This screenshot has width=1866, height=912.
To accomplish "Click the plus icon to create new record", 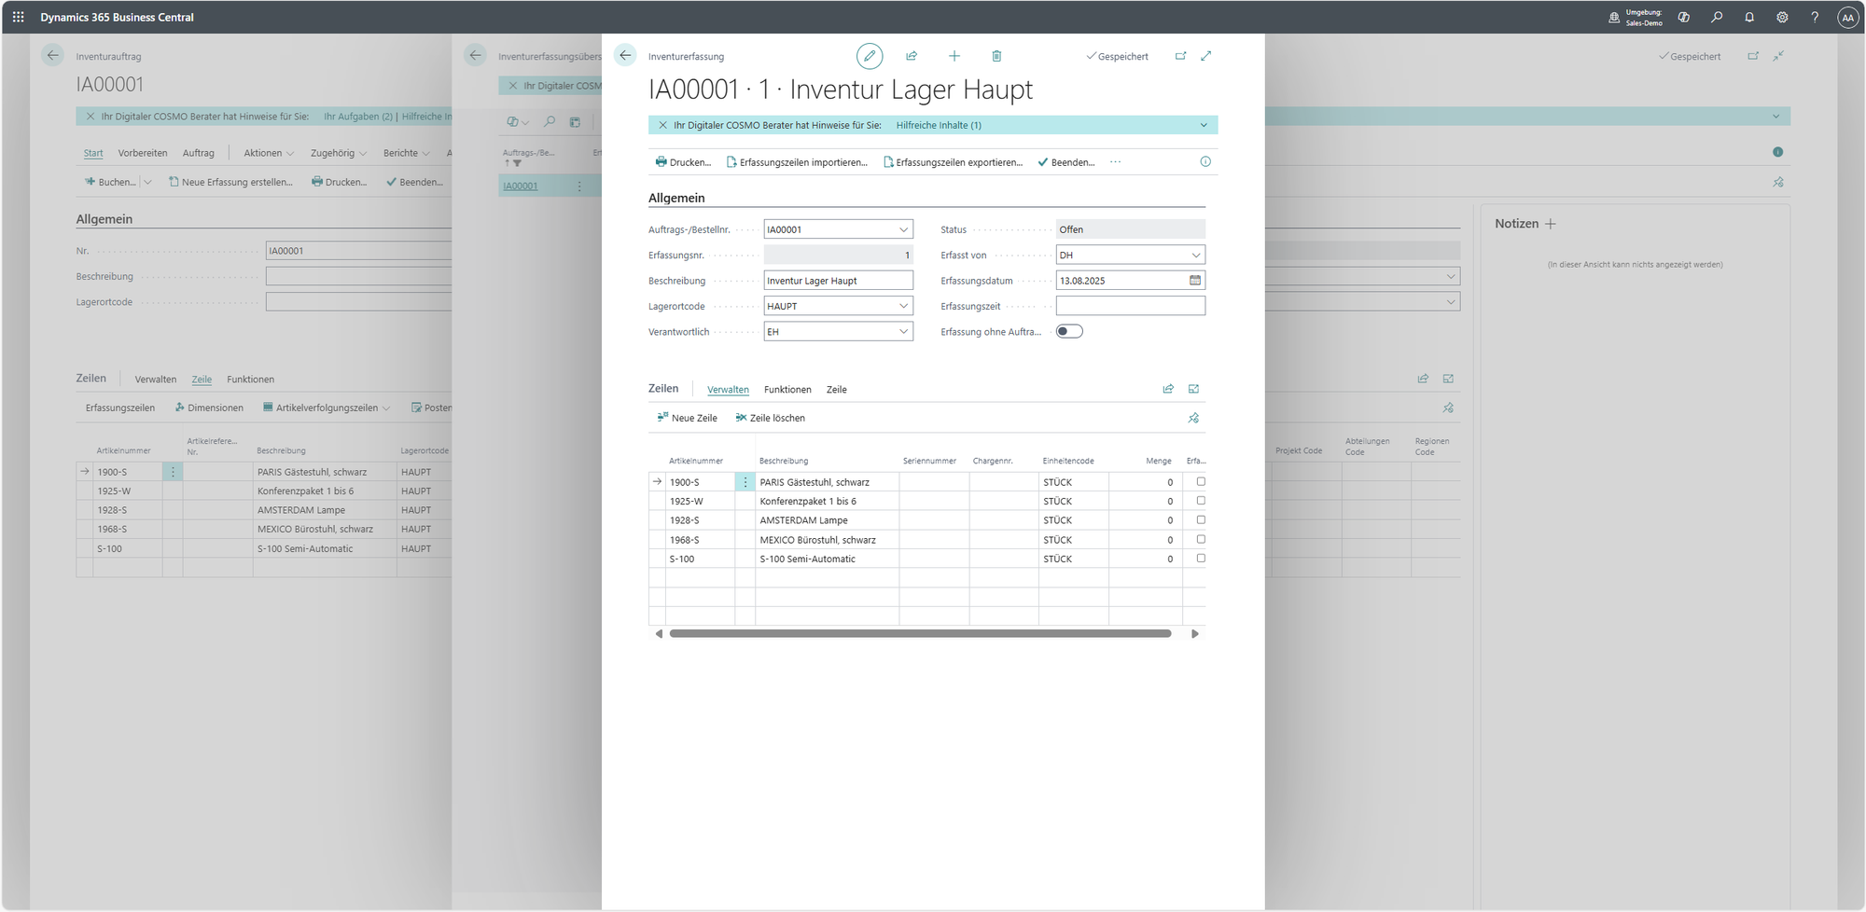I will 954,56.
